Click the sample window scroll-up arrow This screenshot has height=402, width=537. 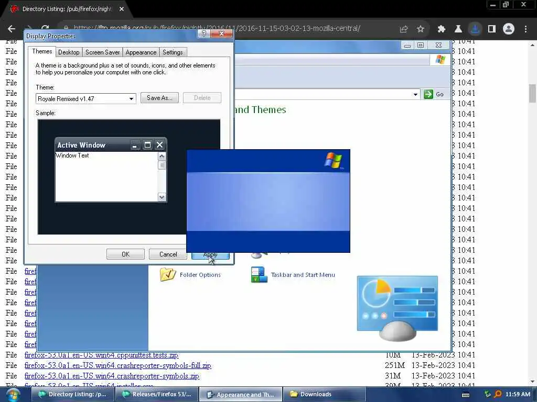(162, 156)
